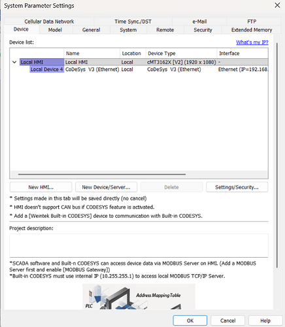Open the e-Mail tab
This screenshot has height=327, width=285.
(199, 22)
